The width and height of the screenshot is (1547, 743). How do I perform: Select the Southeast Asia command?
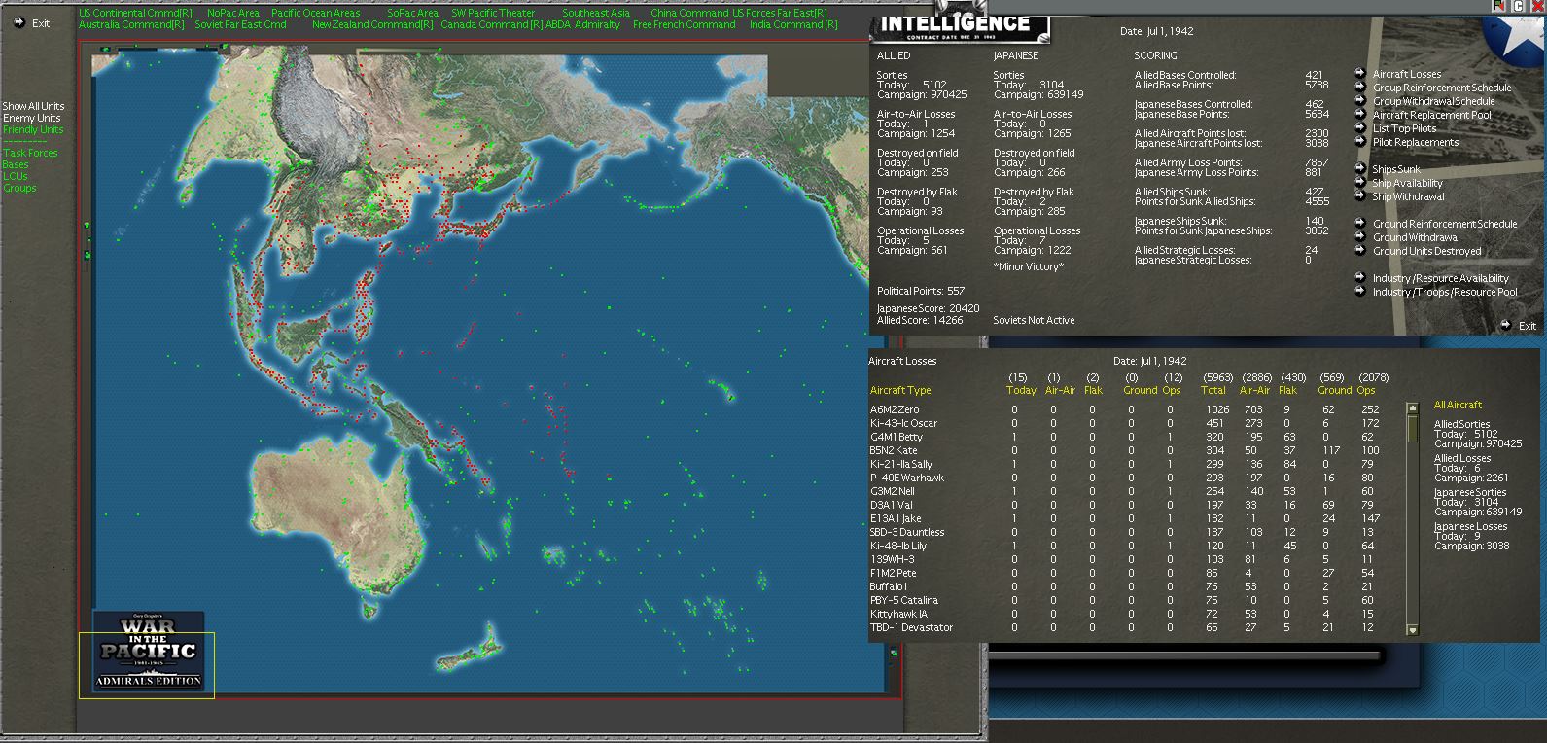point(596,14)
